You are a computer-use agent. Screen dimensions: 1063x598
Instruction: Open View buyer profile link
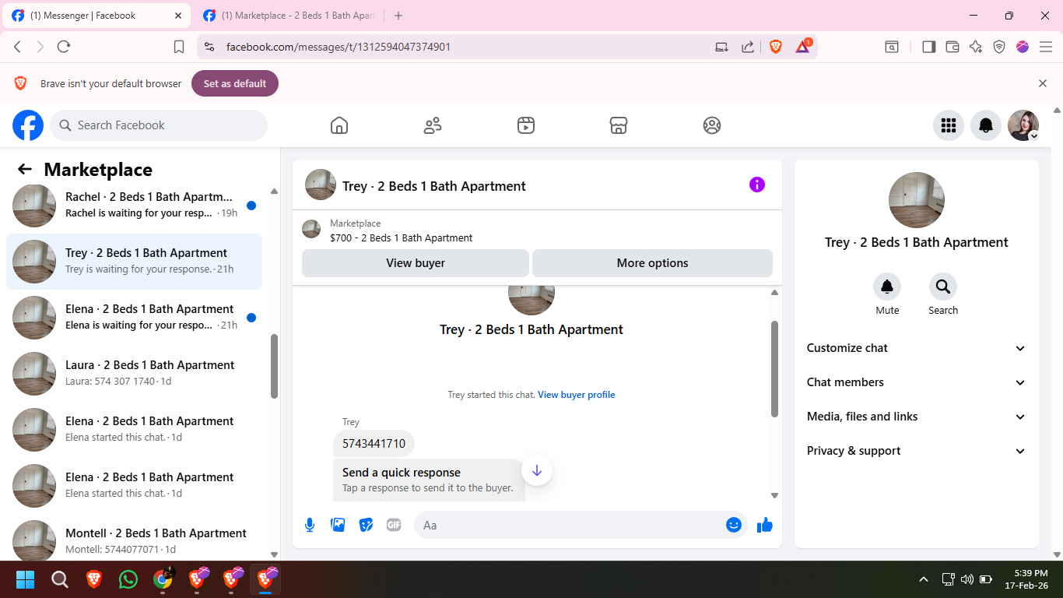pyautogui.click(x=576, y=395)
